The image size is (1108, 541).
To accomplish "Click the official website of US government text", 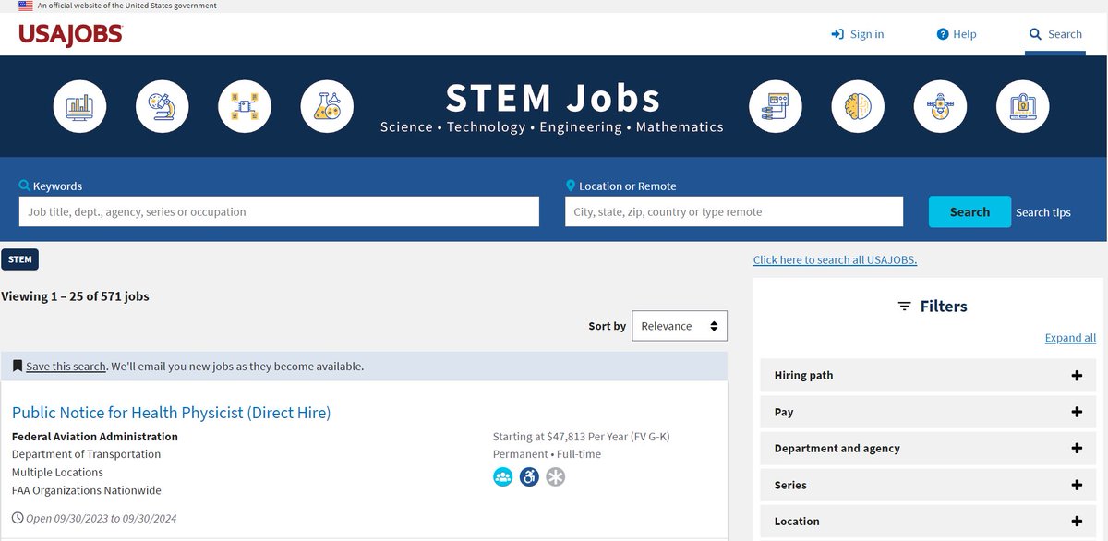I will click(x=127, y=6).
